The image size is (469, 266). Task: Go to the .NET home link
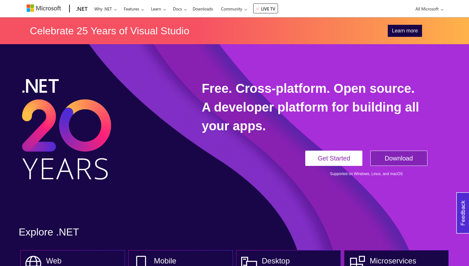(82, 9)
